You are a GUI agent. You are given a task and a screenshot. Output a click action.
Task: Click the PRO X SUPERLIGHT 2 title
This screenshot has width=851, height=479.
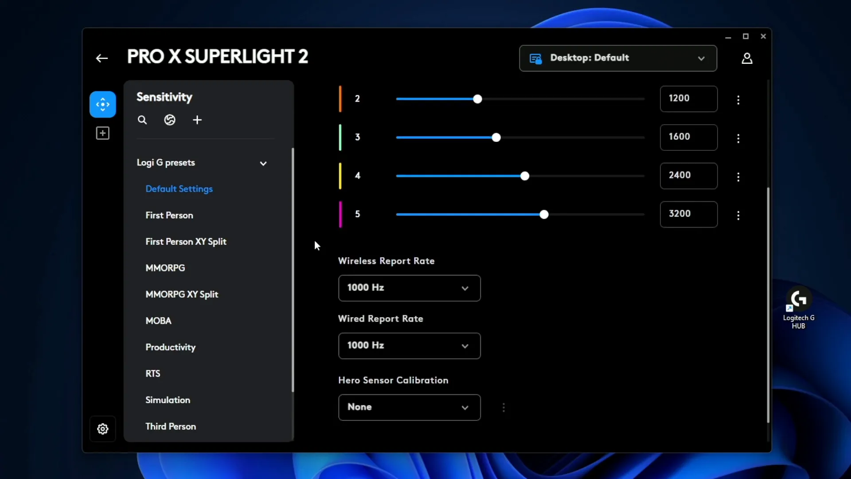pyautogui.click(x=218, y=57)
